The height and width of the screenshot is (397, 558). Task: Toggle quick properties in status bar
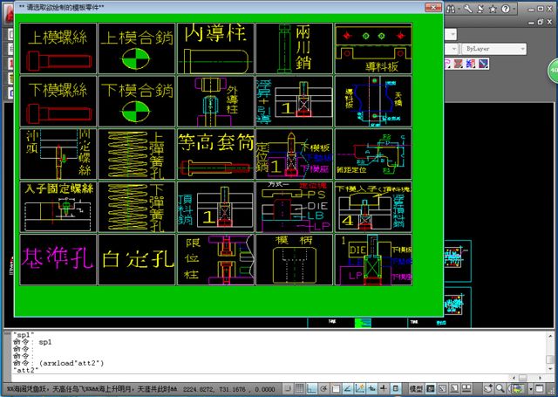click(396, 388)
